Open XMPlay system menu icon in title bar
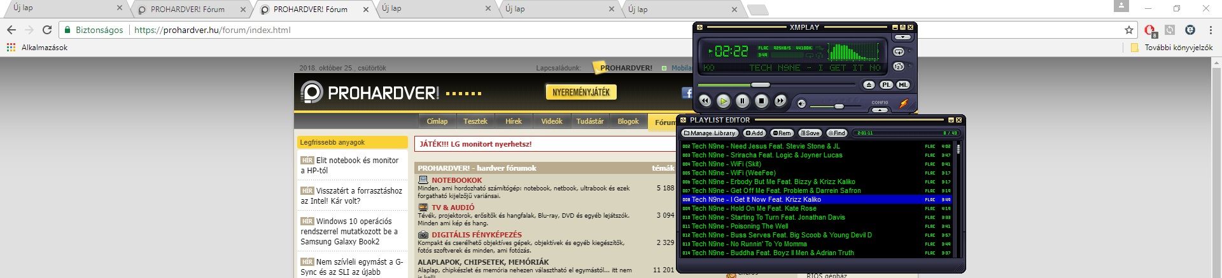This screenshot has height=278, width=1222. [x=699, y=27]
